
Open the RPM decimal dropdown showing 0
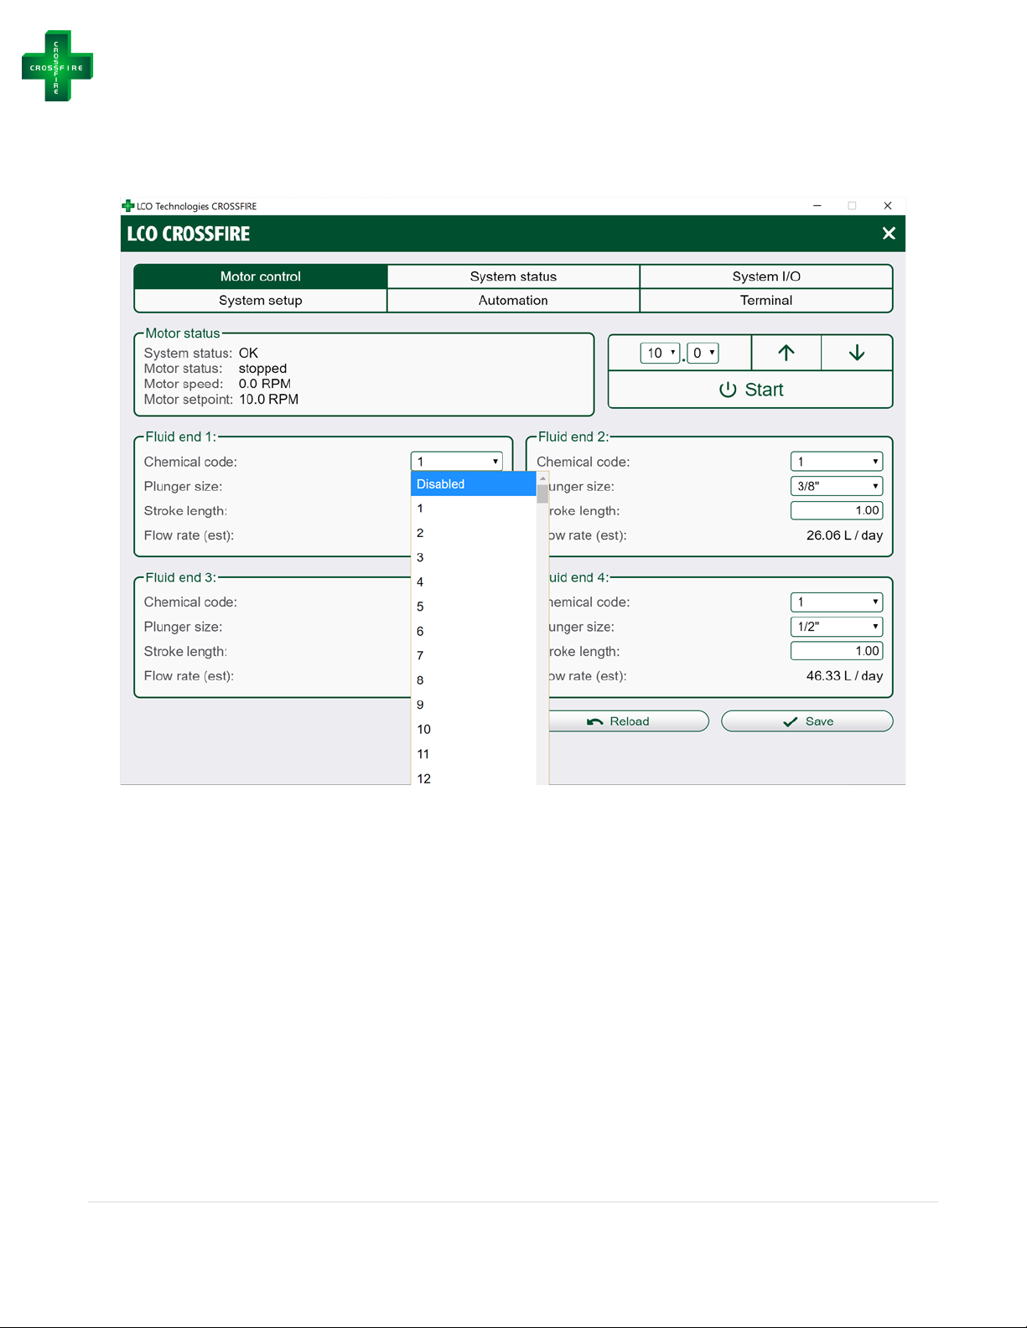[703, 353]
